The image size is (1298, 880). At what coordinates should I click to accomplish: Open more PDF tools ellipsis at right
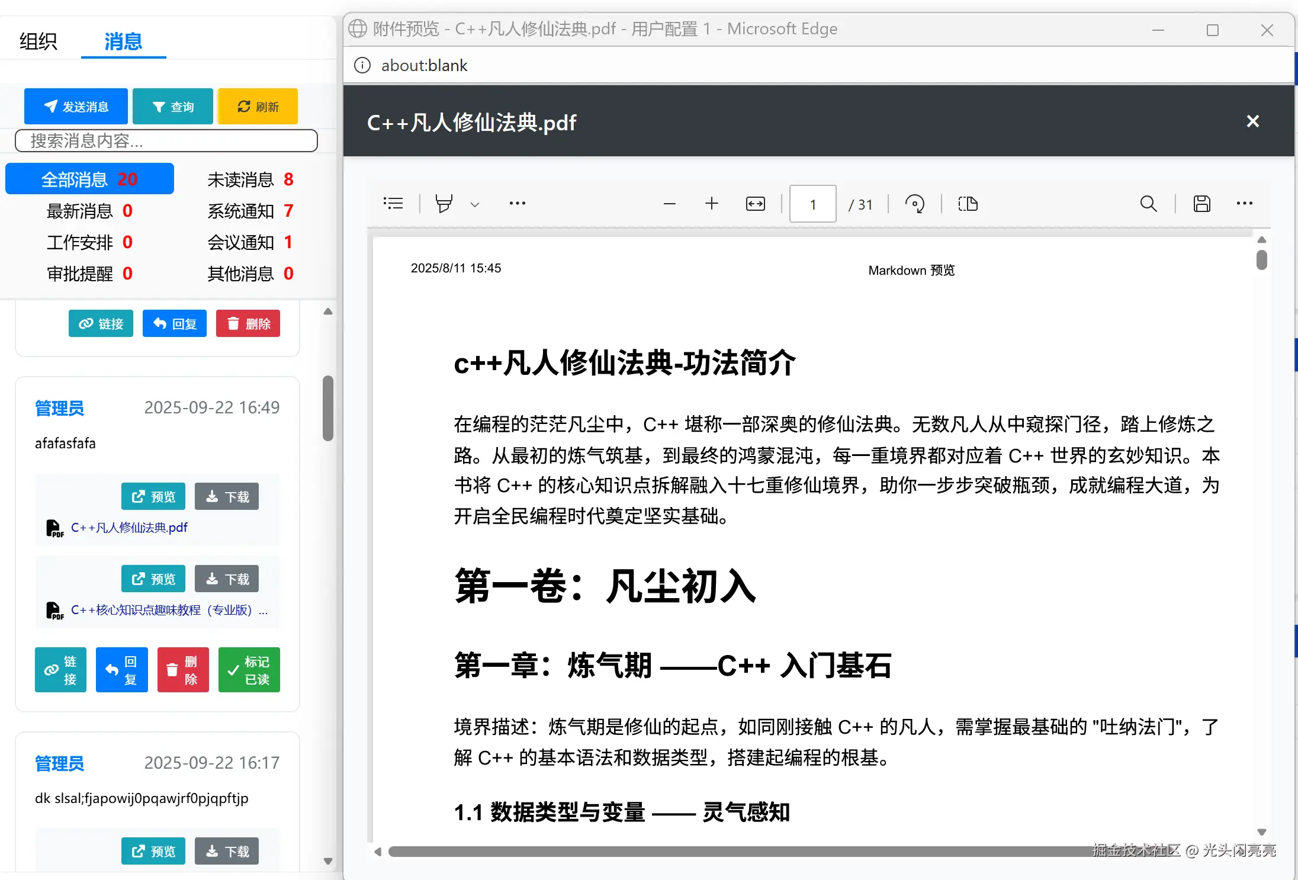1244,204
